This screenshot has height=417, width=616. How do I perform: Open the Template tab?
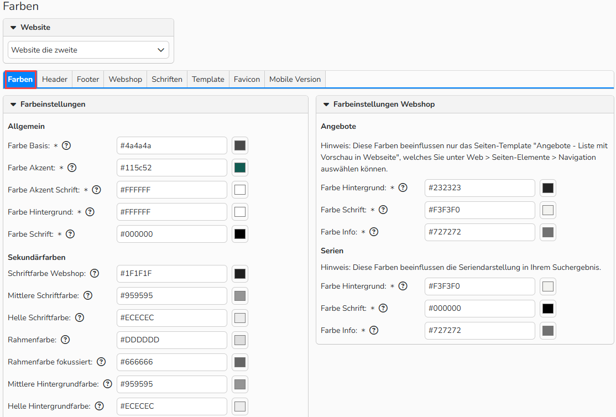tap(208, 80)
